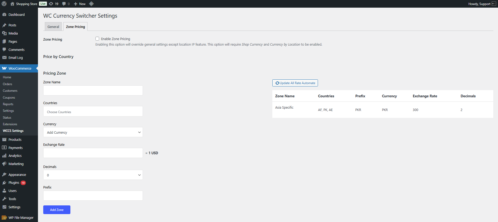Click Update All Rate Automate button

(295, 83)
